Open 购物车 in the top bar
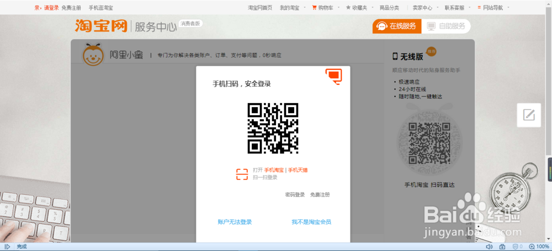The height and width of the screenshot is (251, 552). click(x=326, y=8)
